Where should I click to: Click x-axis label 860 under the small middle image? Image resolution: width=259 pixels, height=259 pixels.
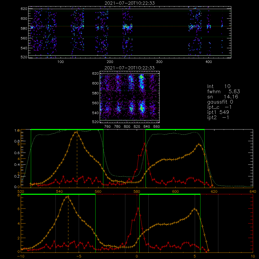tap(157, 127)
